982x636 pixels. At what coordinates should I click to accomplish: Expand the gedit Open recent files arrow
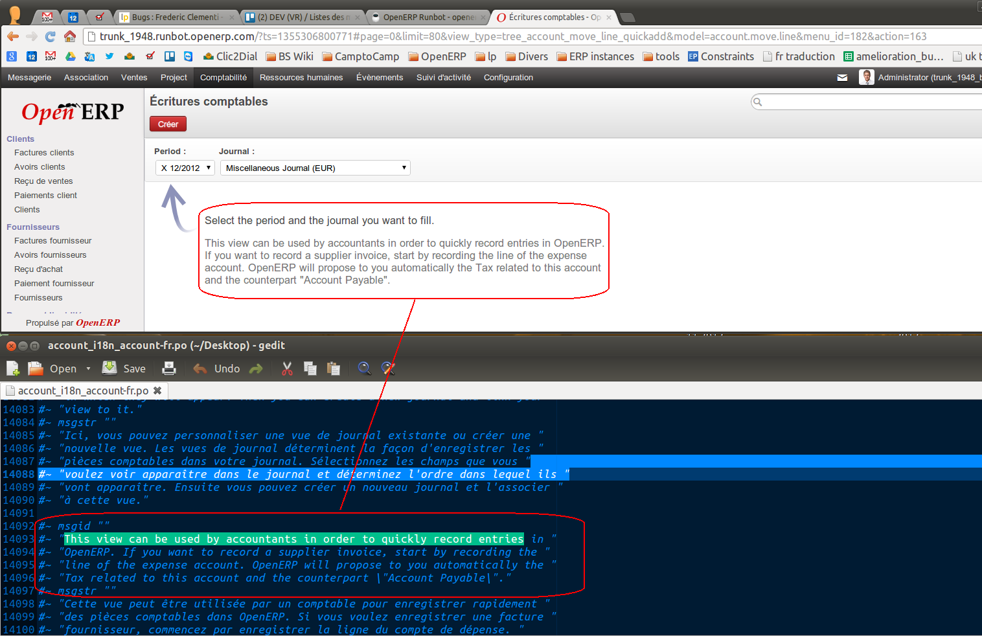pyautogui.click(x=88, y=369)
